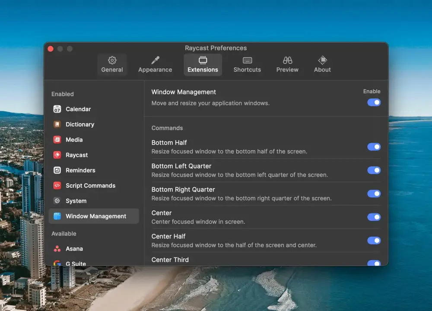Click the red Raycast extension icon
Image resolution: width=432 pixels, height=311 pixels.
(x=57, y=155)
